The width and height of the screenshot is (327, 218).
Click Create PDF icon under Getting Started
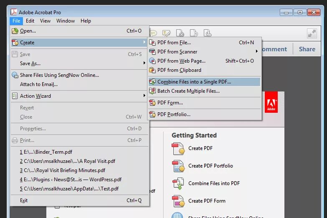tap(178, 149)
